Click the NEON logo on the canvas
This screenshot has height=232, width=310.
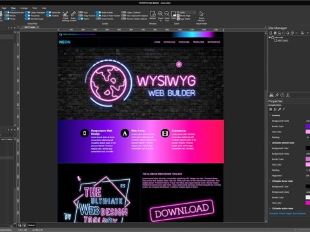coord(65,42)
